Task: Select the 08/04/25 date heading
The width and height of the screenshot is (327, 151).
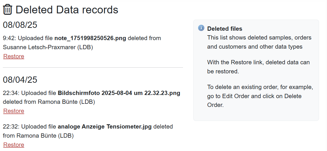Action: (20, 80)
